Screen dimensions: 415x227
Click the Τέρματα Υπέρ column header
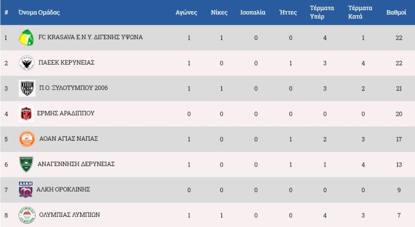322,12
